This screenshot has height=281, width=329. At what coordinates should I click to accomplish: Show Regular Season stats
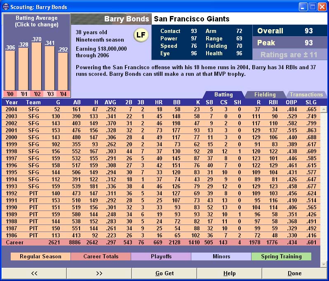pyautogui.click(x=40, y=256)
